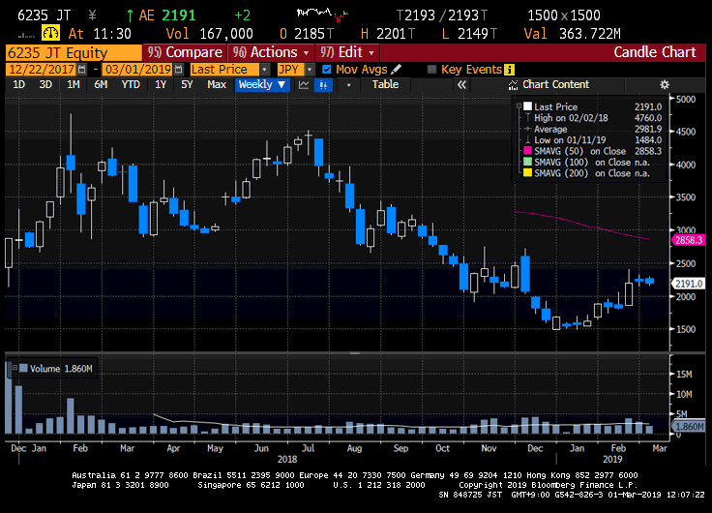Select the line chart style icon

[x=304, y=85]
